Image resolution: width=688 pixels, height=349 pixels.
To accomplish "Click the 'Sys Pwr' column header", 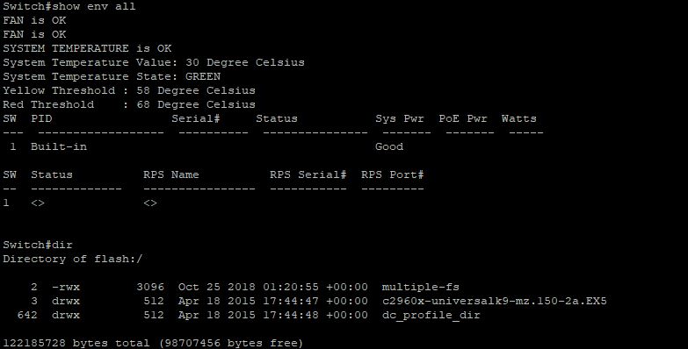I will (400, 118).
